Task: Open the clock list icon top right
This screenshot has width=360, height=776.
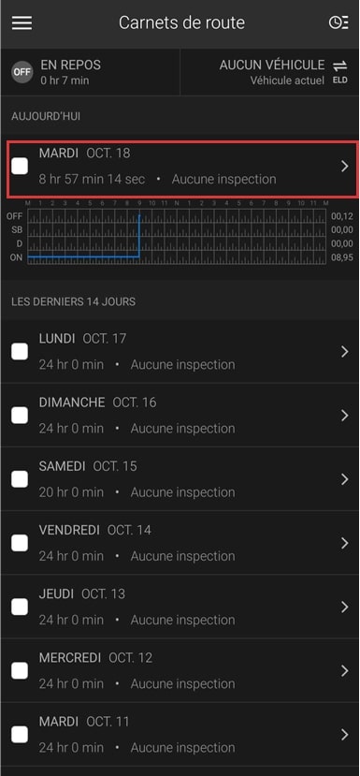Action: point(338,22)
